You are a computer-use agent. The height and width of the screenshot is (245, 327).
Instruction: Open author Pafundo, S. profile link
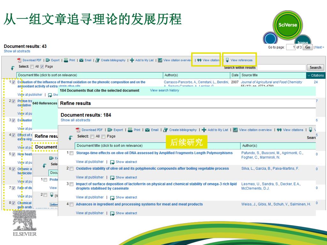[x=251, y=153]
